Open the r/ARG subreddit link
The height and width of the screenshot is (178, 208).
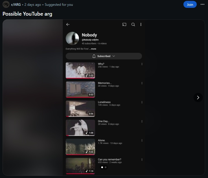click(x=16, y=5)
